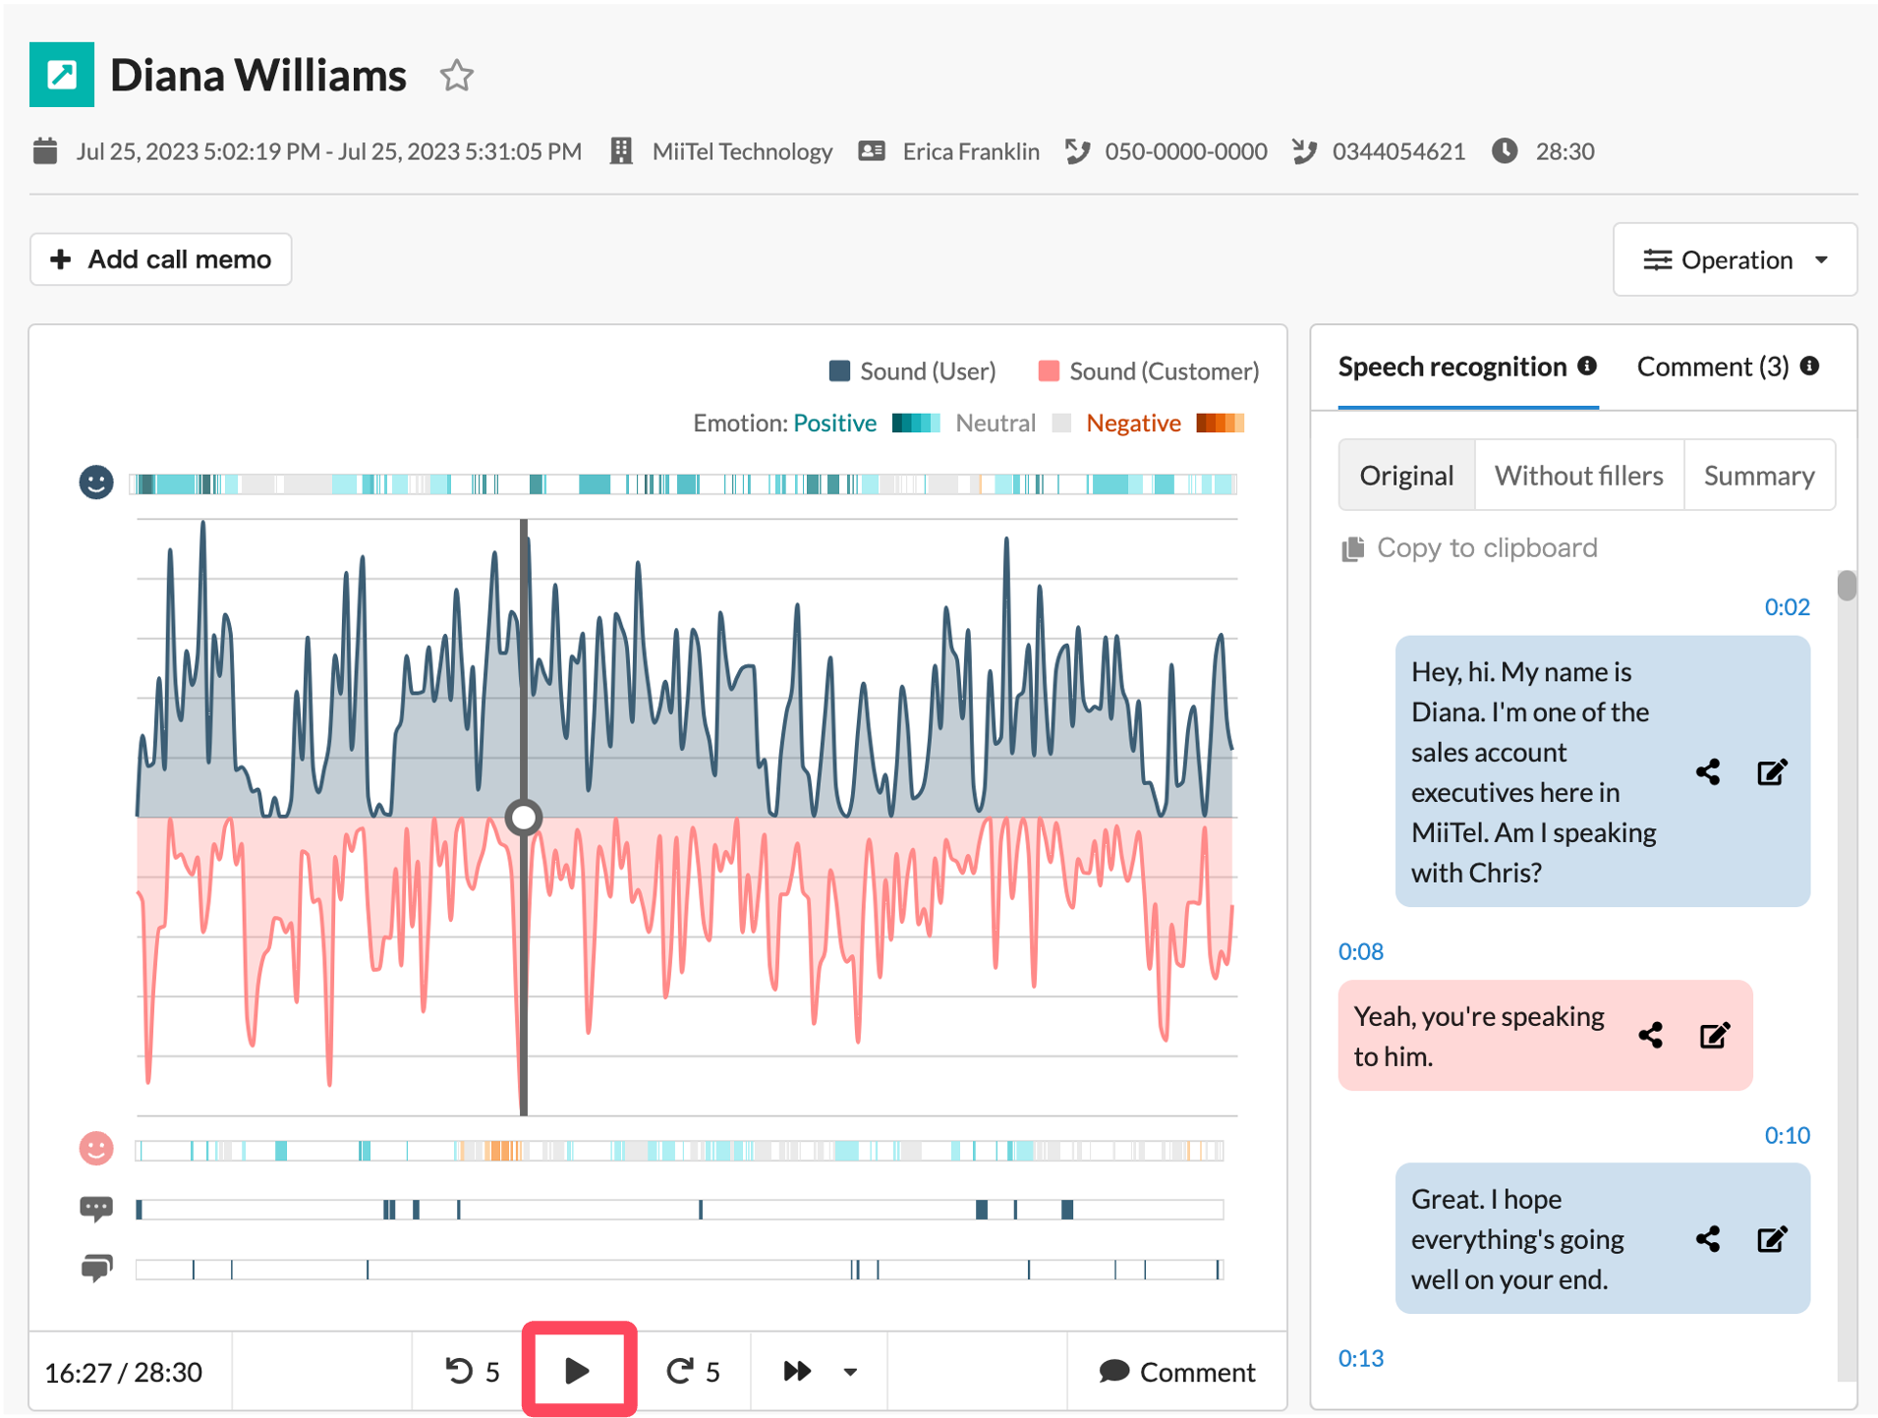Toggle Sound (User) legend visibility
This screenshot has width=1878, height=1418.
point(912,371)
